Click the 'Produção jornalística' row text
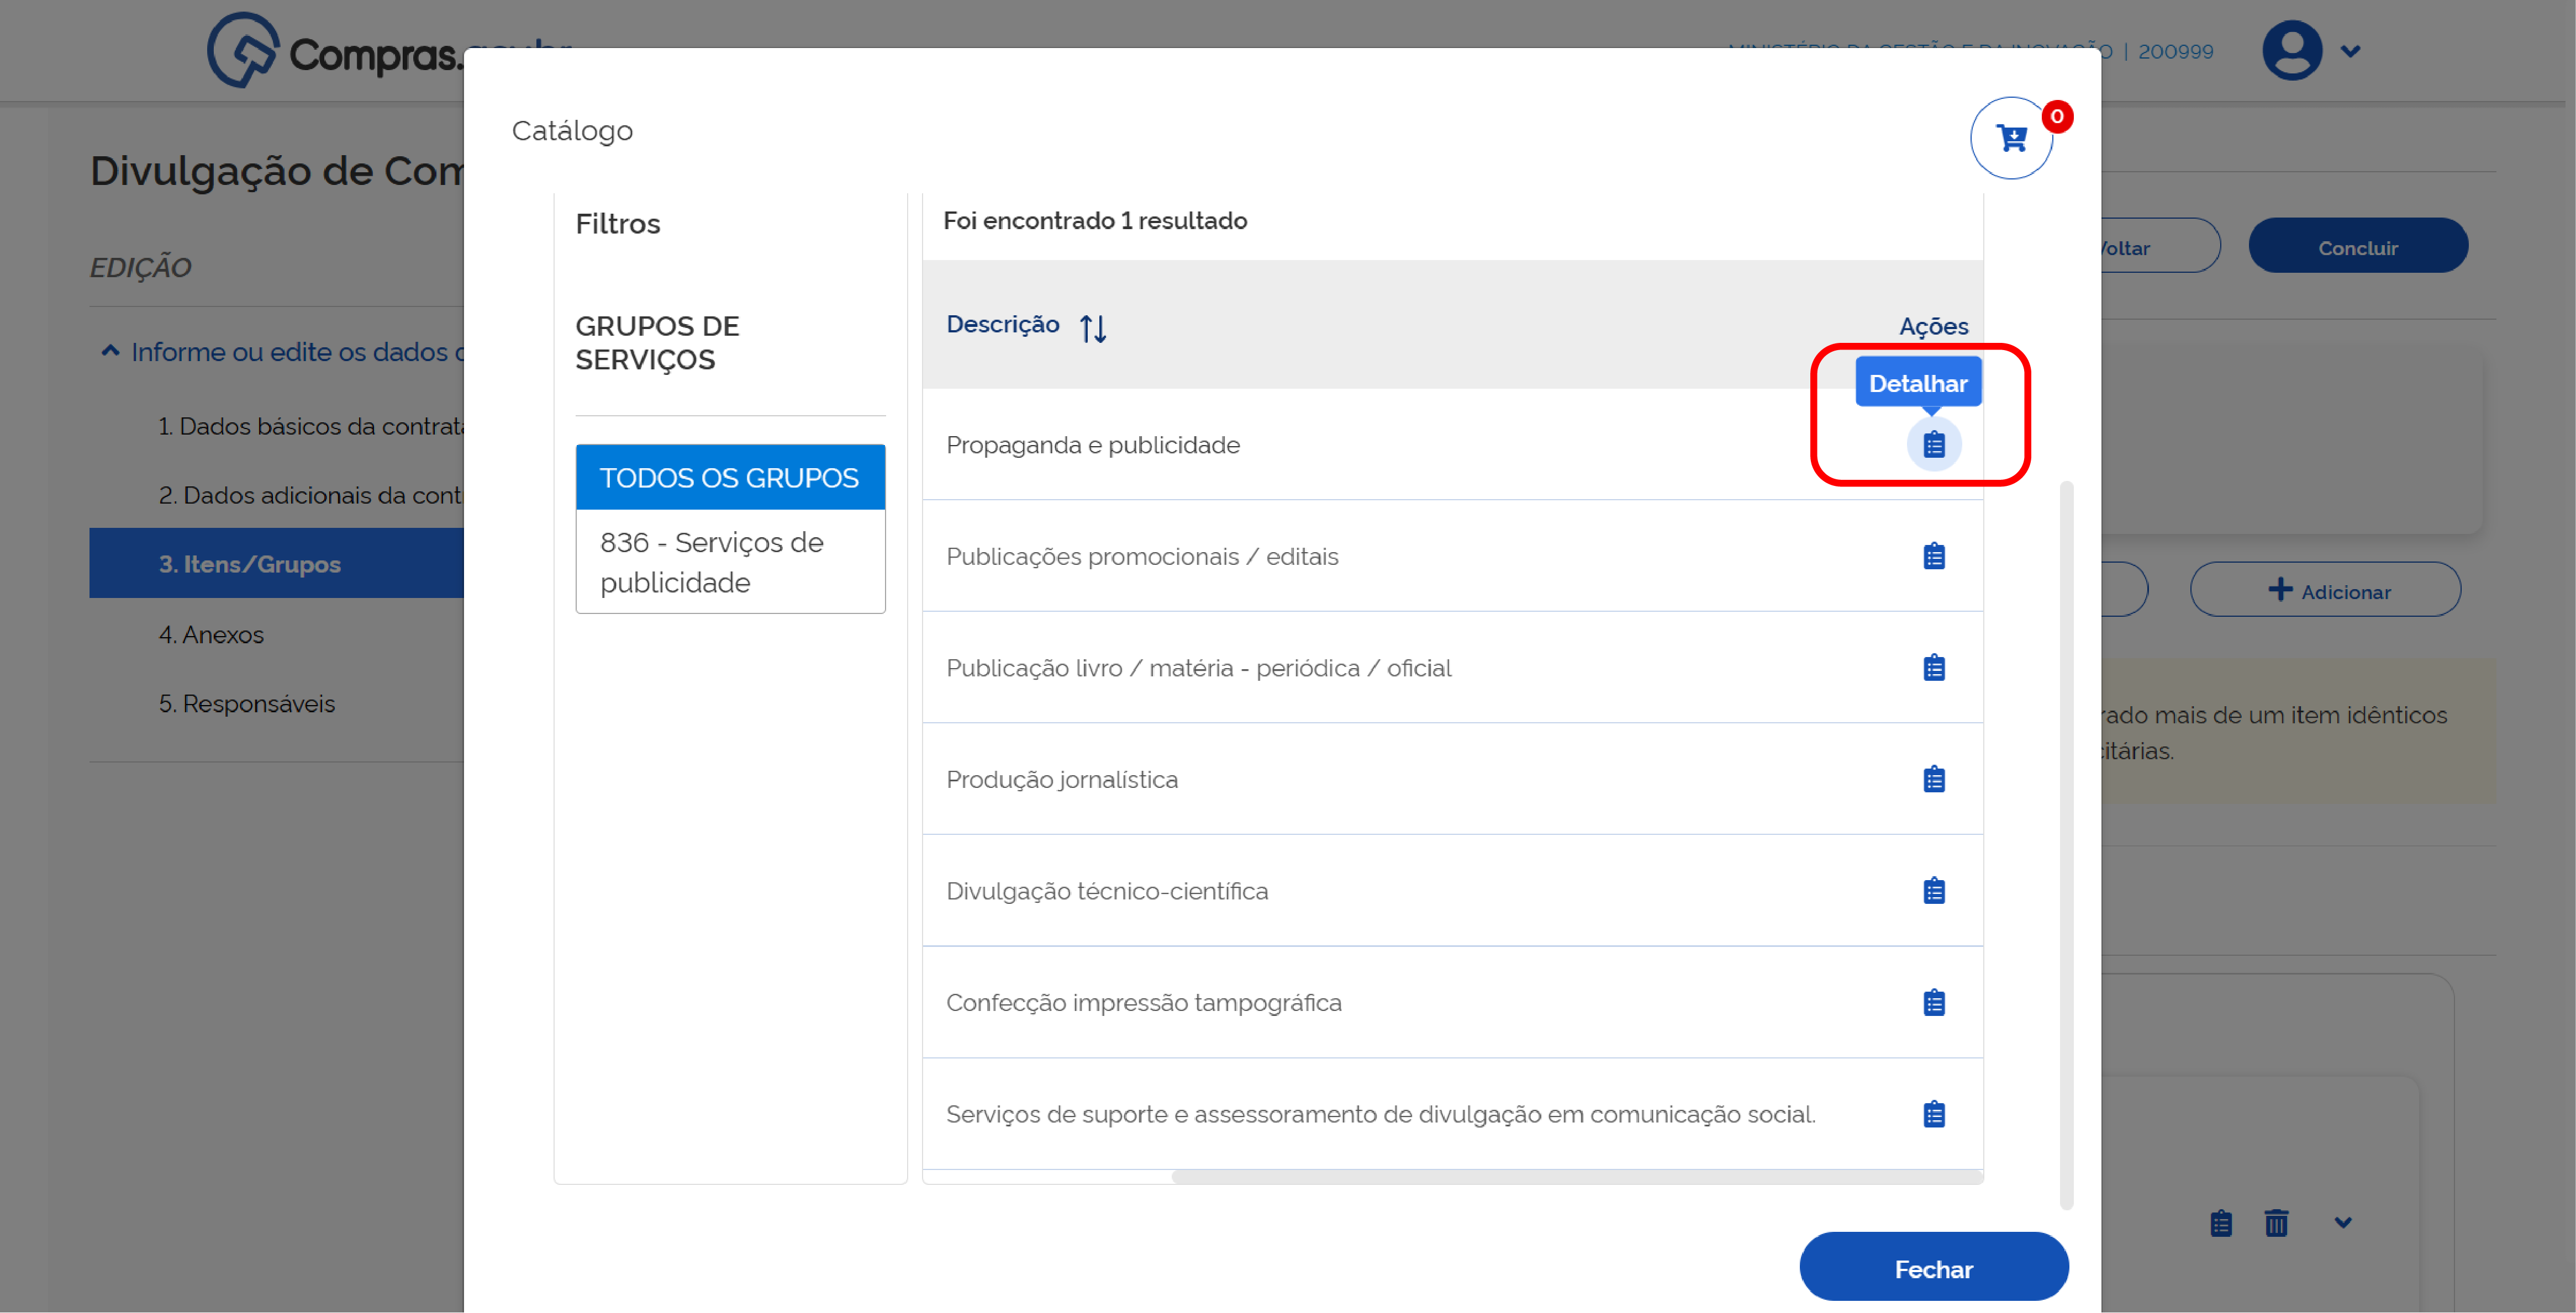 coord(1062,780)
